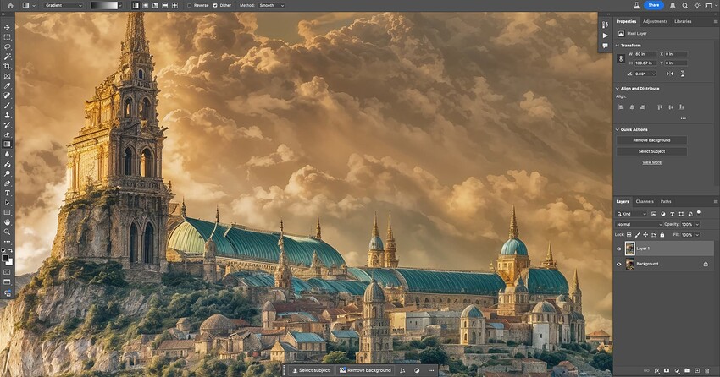
Task: Switch to the Libraries tab
Action: (683, 21)
